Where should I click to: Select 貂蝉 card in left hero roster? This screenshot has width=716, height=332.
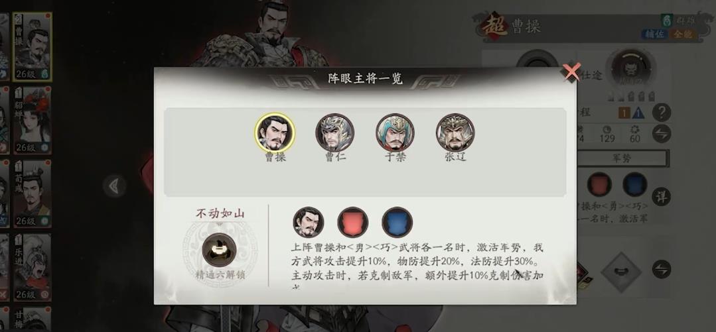click(x=33, y=121)
